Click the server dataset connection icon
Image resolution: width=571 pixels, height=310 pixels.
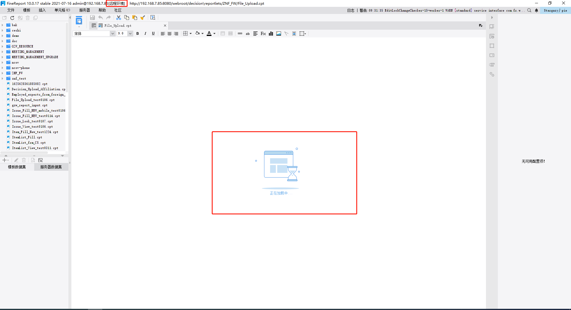40,160
